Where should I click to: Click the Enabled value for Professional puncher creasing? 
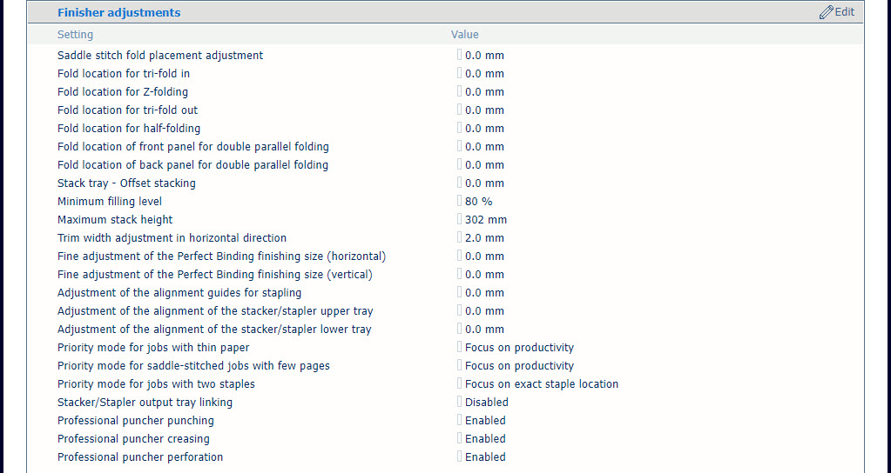click(x=484, y=439)
